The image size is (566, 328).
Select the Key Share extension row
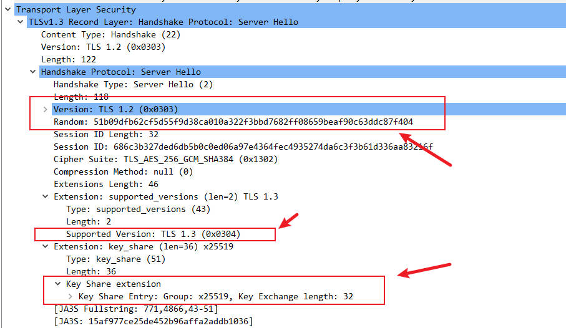(x=114, y=284)
